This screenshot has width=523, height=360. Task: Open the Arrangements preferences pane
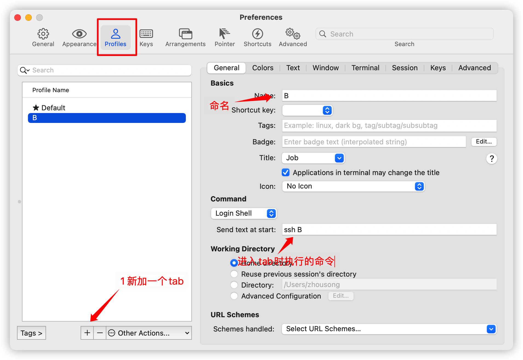pyautogui.click(x=185, y=38)
